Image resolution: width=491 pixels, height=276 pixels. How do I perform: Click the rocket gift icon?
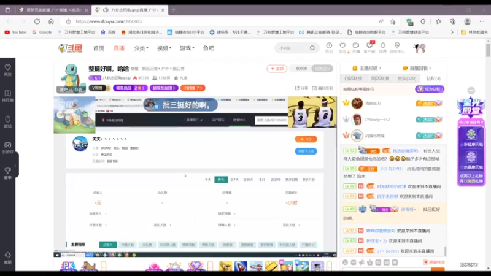[241, 266]
